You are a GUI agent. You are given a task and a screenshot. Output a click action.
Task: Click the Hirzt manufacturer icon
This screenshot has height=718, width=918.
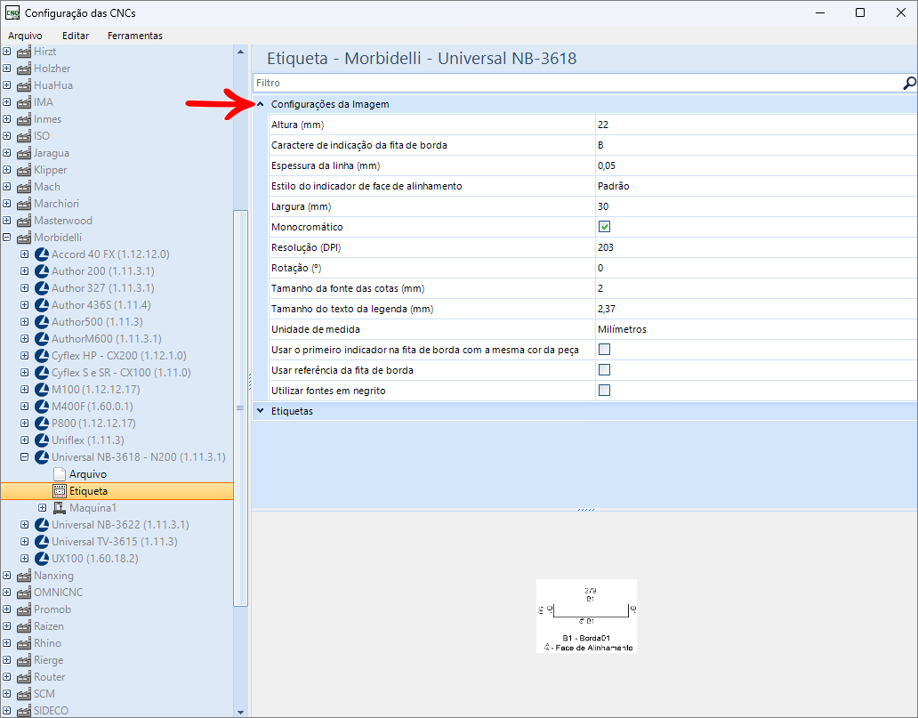pyautogui.click(x=24, y=52)
